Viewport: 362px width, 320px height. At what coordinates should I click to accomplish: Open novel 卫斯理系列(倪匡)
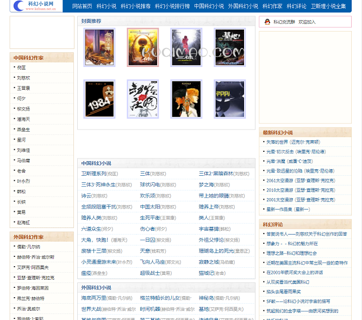point(99,174)
